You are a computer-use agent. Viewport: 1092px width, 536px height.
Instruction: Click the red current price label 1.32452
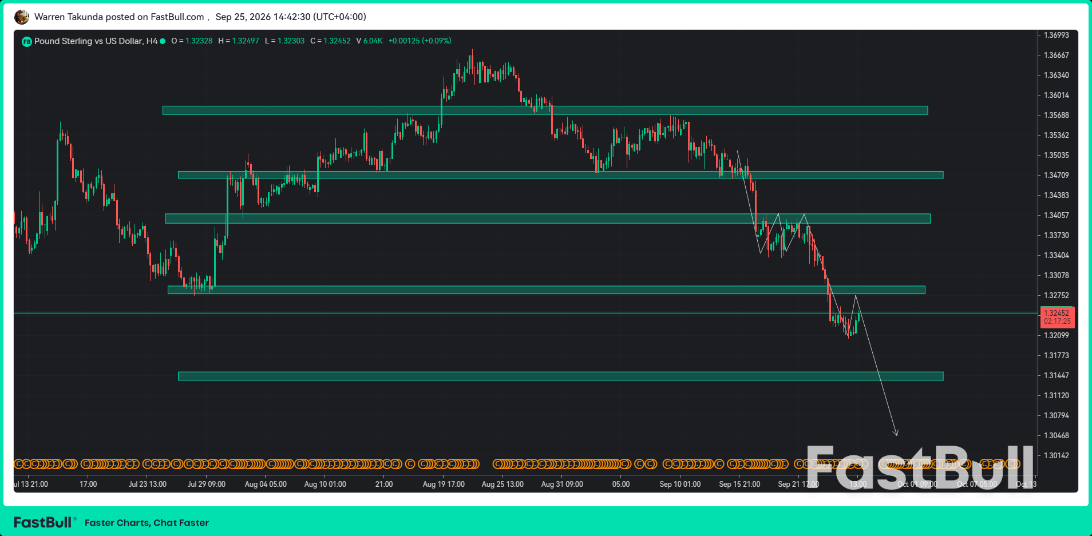[x=1057, y=313]
